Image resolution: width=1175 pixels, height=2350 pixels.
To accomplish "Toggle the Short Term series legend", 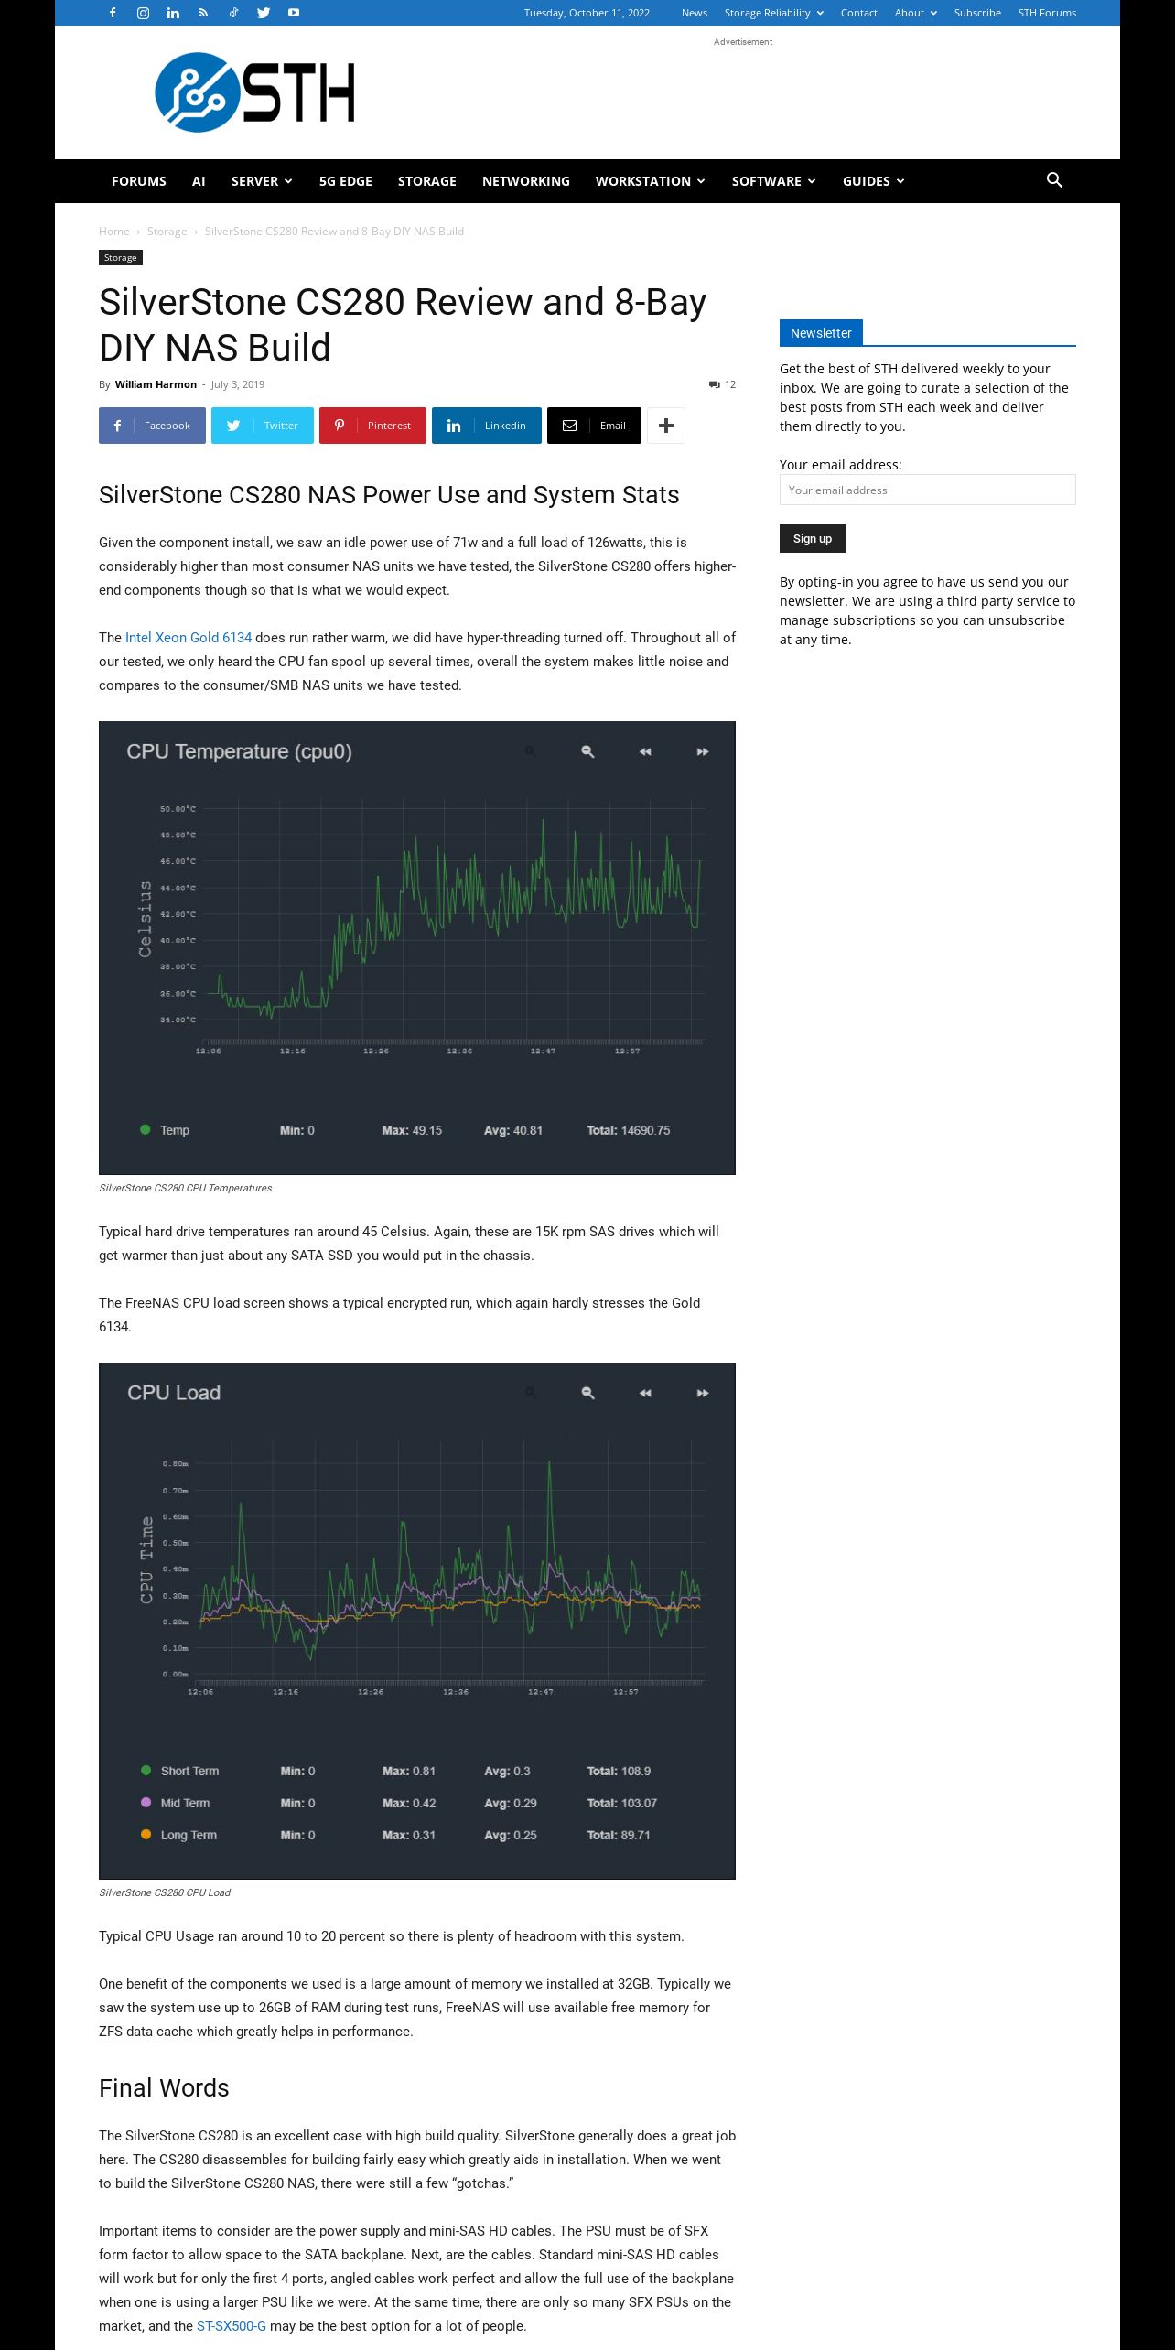I will pyautogui.click(x=179, y=1771).
